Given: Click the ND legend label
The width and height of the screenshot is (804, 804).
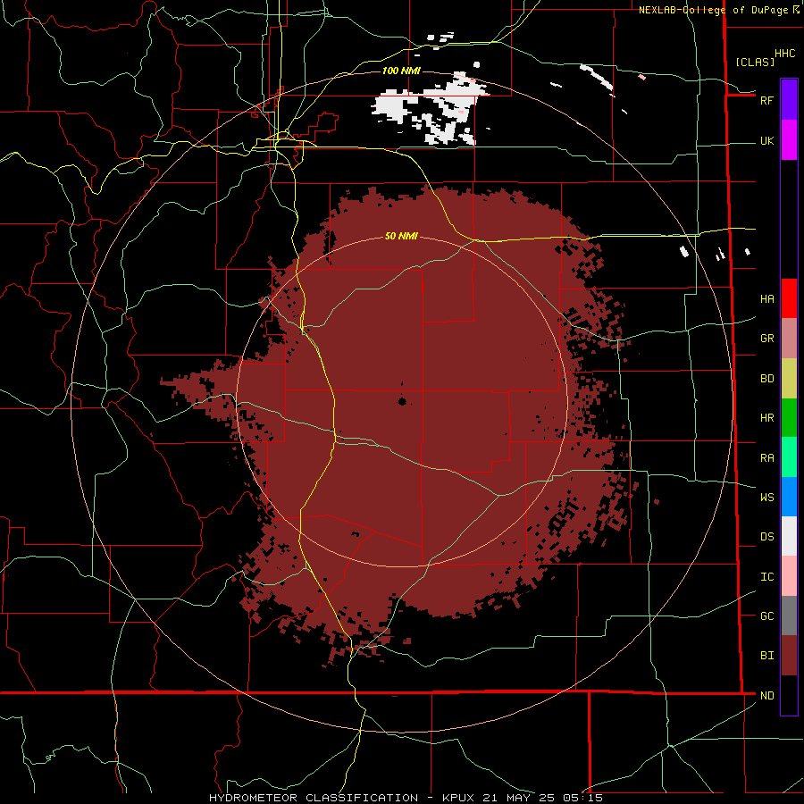Looking at the screenshot, I should [766, 696].
